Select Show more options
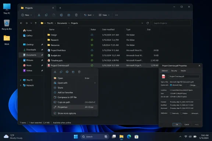 pyautogui.click(x=75, y=113)
